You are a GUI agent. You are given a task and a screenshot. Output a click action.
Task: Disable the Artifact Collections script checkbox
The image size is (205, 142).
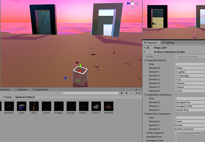click(152, 52)
